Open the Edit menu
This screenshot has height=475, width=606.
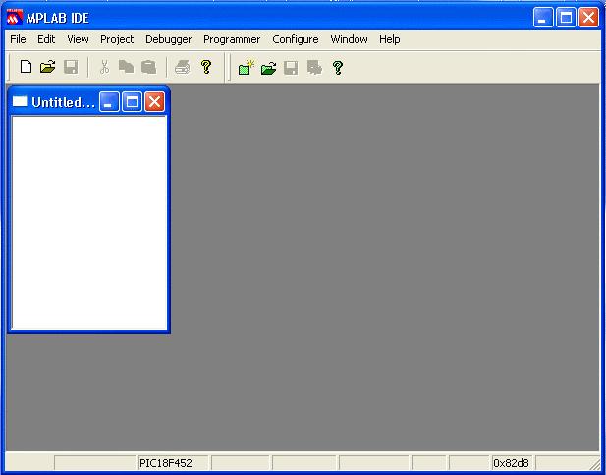click(x=46, y=39)
